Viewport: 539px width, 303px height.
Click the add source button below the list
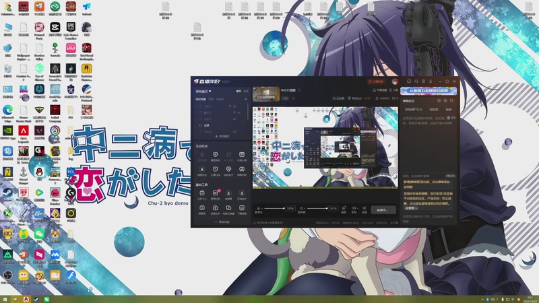pos(222,137)
